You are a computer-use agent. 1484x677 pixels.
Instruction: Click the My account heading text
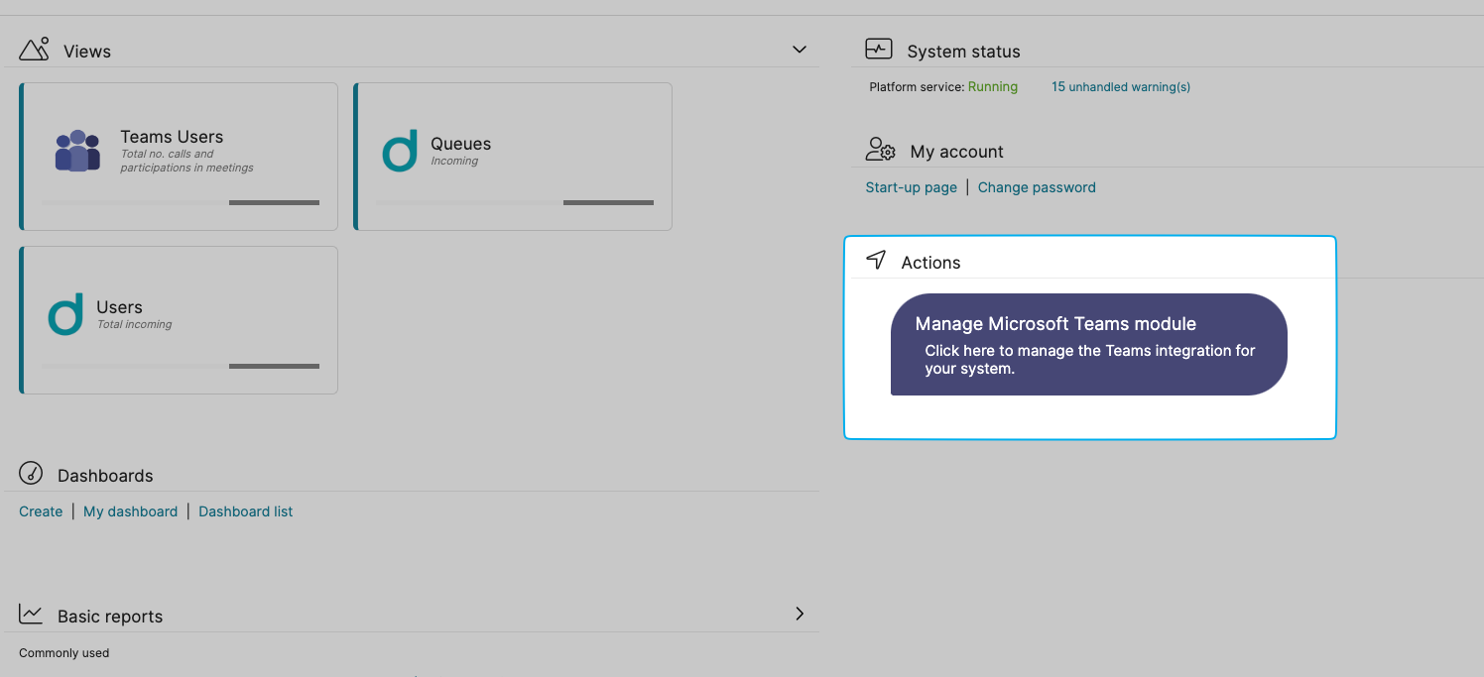957,152
